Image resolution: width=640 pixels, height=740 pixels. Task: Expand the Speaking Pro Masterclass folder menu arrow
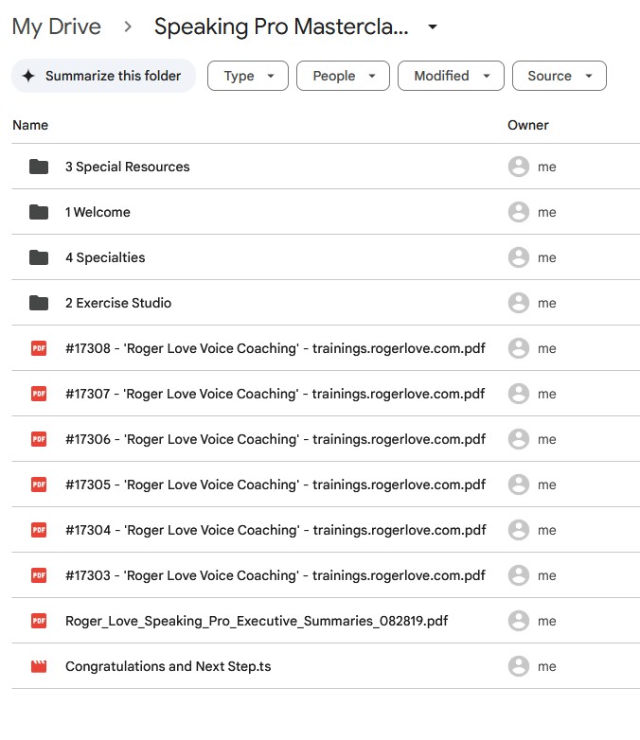coord(433,27)
